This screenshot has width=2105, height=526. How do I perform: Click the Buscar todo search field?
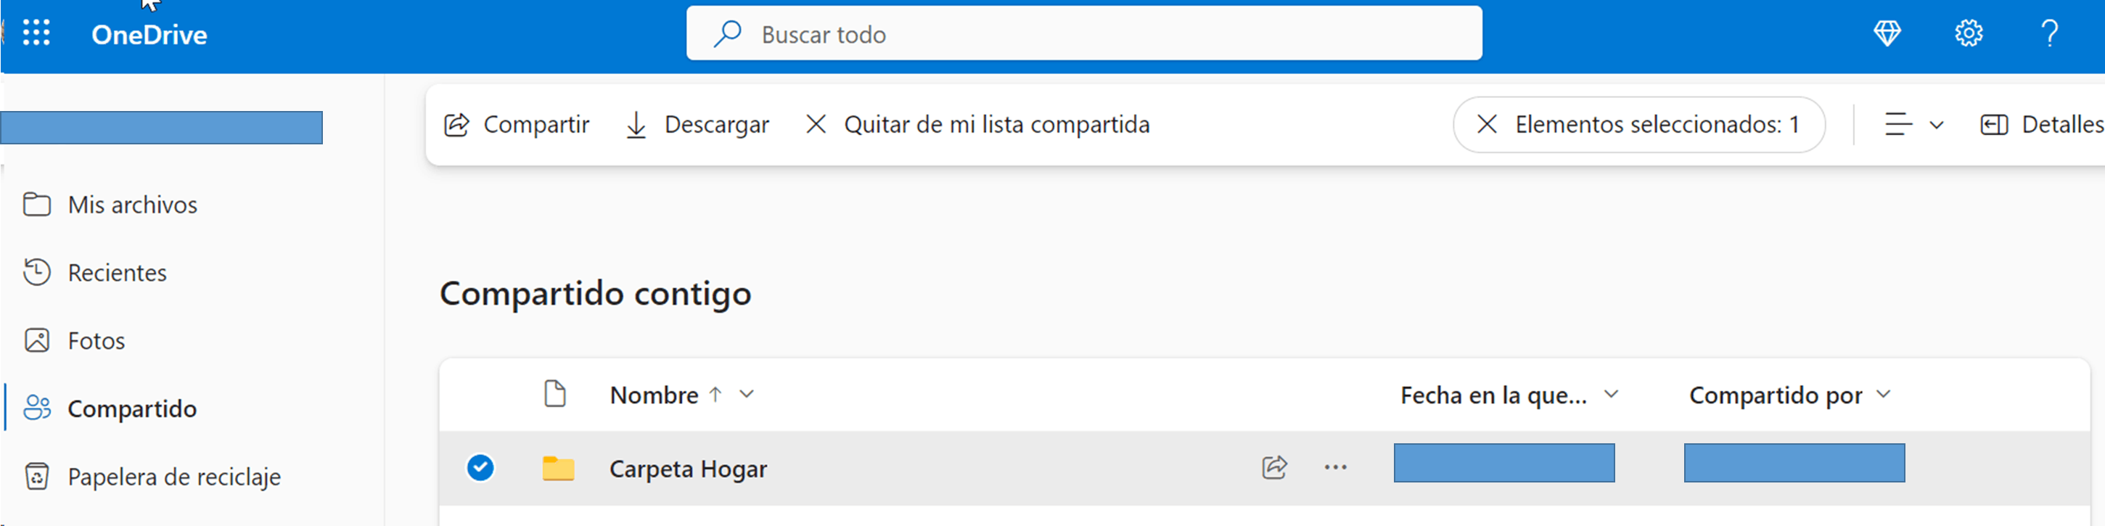[x=1083, y=33]
